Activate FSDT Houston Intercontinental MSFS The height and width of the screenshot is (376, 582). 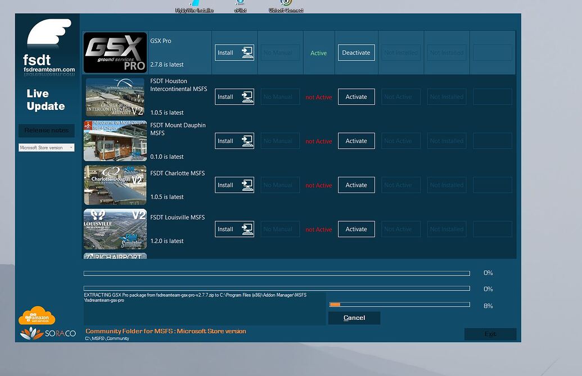(356, 97)
